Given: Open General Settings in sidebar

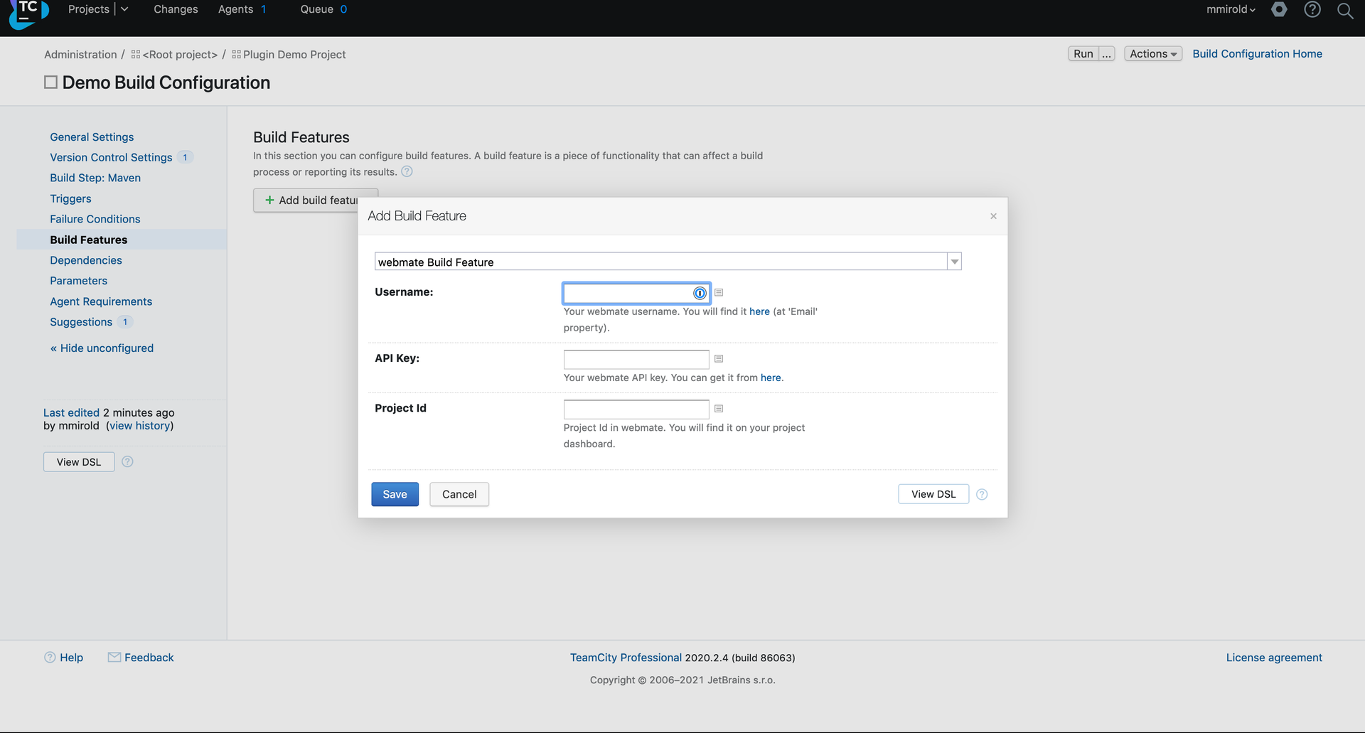Looking at the screenshot, I should [x=92, y=137].
